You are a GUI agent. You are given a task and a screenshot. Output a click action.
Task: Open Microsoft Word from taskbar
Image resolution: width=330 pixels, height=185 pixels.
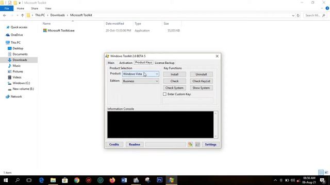124,180
